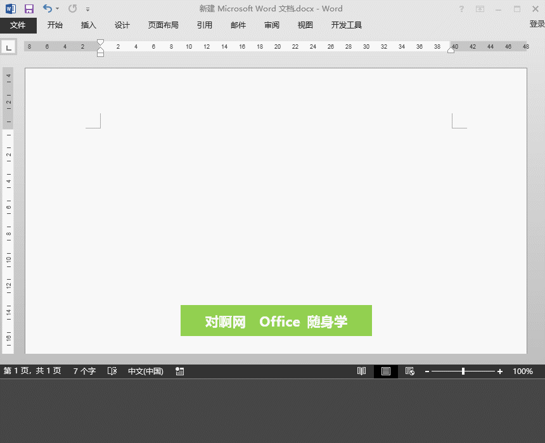The width and height of the screenshot is (545, 443).
Task: Click the hanging indent marker on ruler
Action: pos(101,51)
